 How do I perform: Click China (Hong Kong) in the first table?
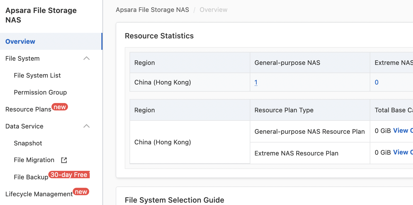tap(163, 82)
